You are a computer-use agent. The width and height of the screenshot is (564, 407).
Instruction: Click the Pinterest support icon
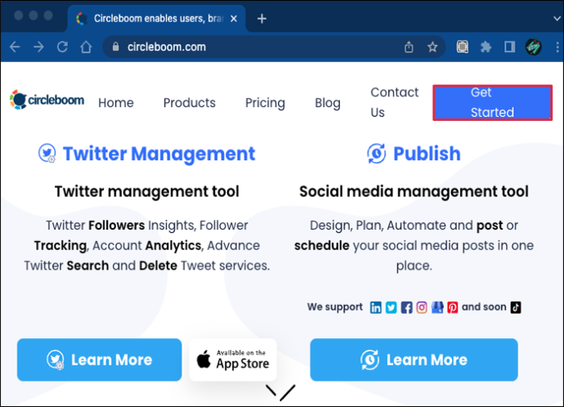[453, 307]
